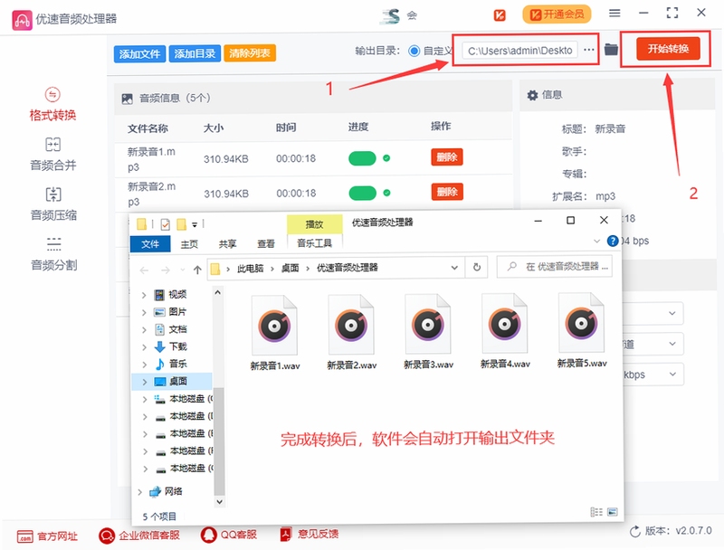Open the 音乐工具 ribbon tab
This screenshot has height=550, width=724.
coord(314,243)
